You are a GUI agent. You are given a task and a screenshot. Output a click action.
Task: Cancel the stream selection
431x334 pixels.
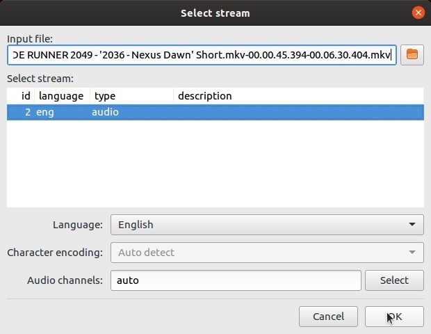point(328,317)
